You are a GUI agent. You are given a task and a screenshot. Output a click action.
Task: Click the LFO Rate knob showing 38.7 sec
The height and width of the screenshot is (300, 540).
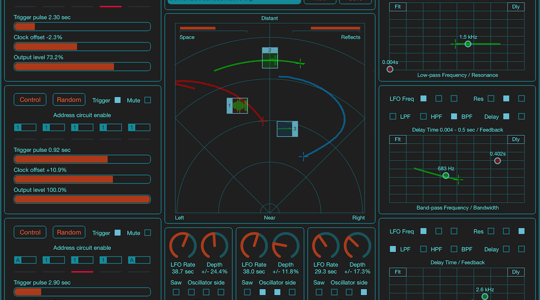point(183,245)
